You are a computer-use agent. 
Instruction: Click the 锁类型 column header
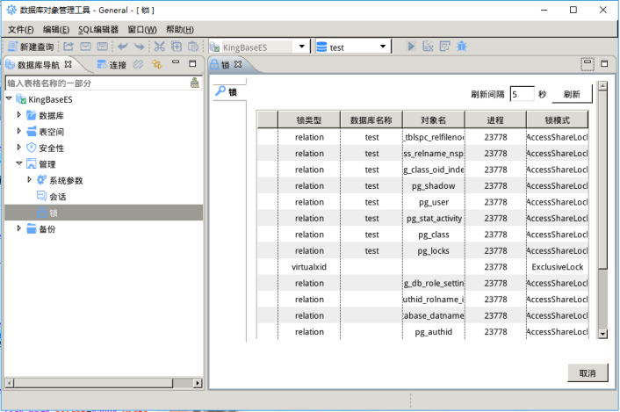(309, 119)
